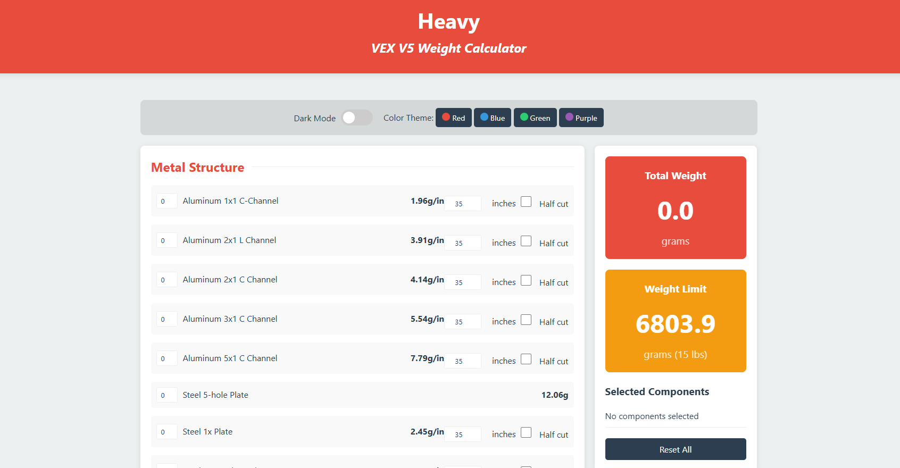Click quantity field for Aluminum 2x1 L Channel
Image resolution: width=900 pixels, height=468 pixels.
pyautogui.click(x=167, y=240)
